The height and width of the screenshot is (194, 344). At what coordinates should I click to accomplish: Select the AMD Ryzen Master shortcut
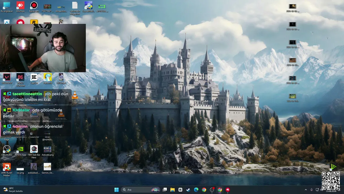click(7, 170)
